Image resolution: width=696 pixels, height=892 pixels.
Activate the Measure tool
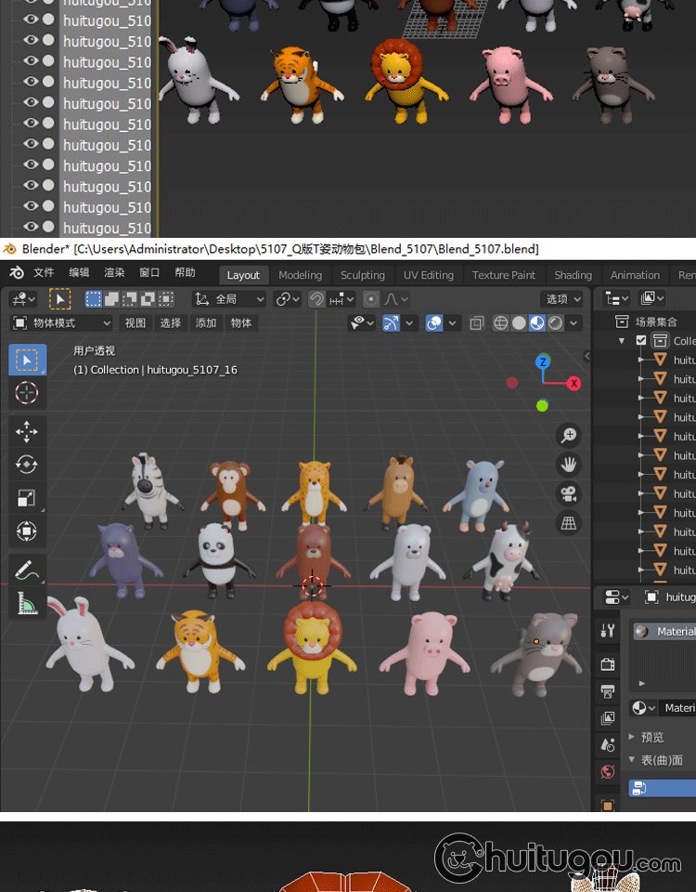pyautogui.click(x=27, y=603)
